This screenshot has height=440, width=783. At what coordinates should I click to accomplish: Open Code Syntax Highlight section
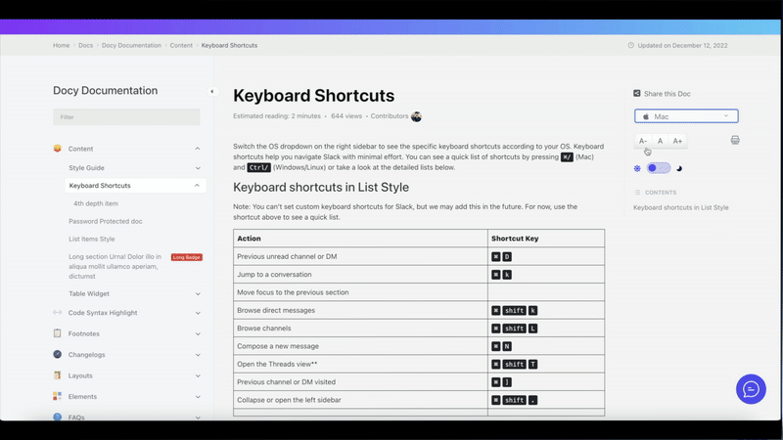103,313
